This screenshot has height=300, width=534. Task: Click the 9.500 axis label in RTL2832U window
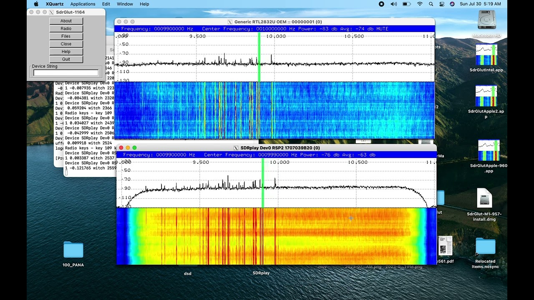197,36
